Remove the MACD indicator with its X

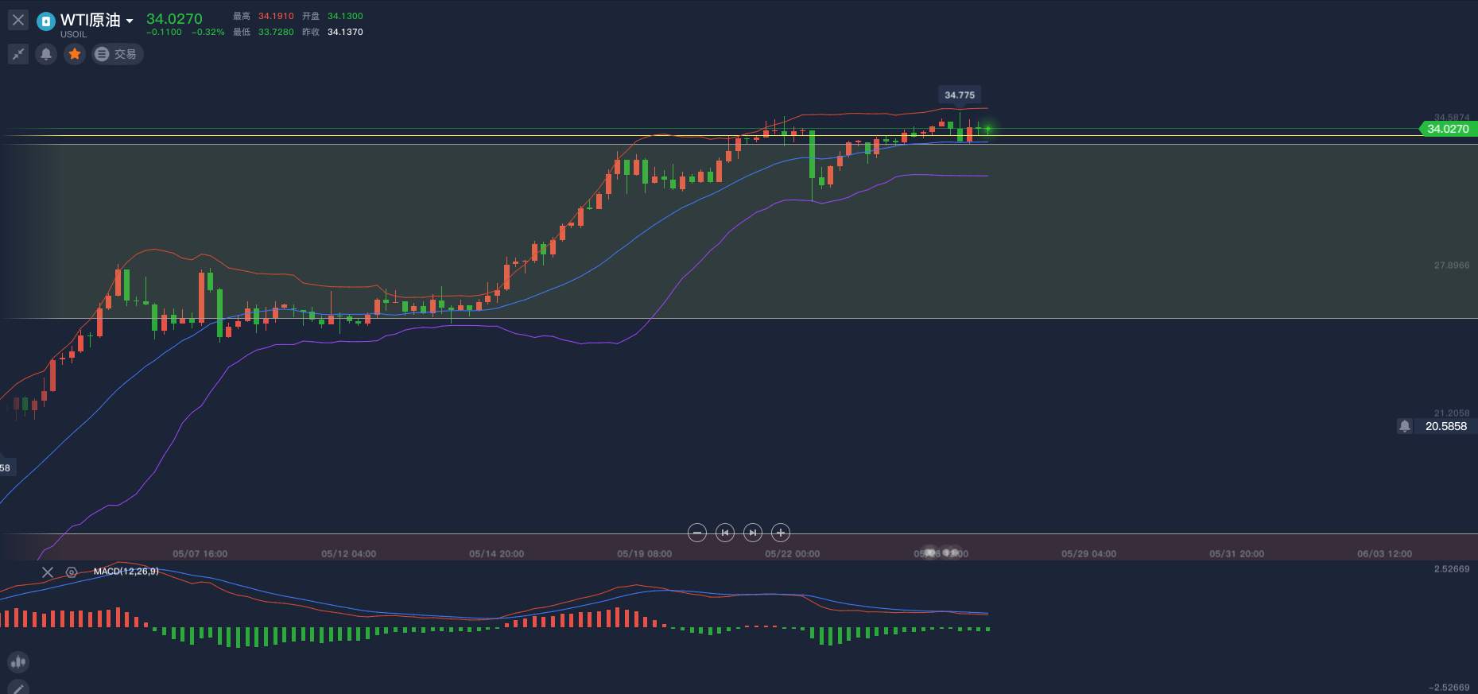tap(48, 572)
